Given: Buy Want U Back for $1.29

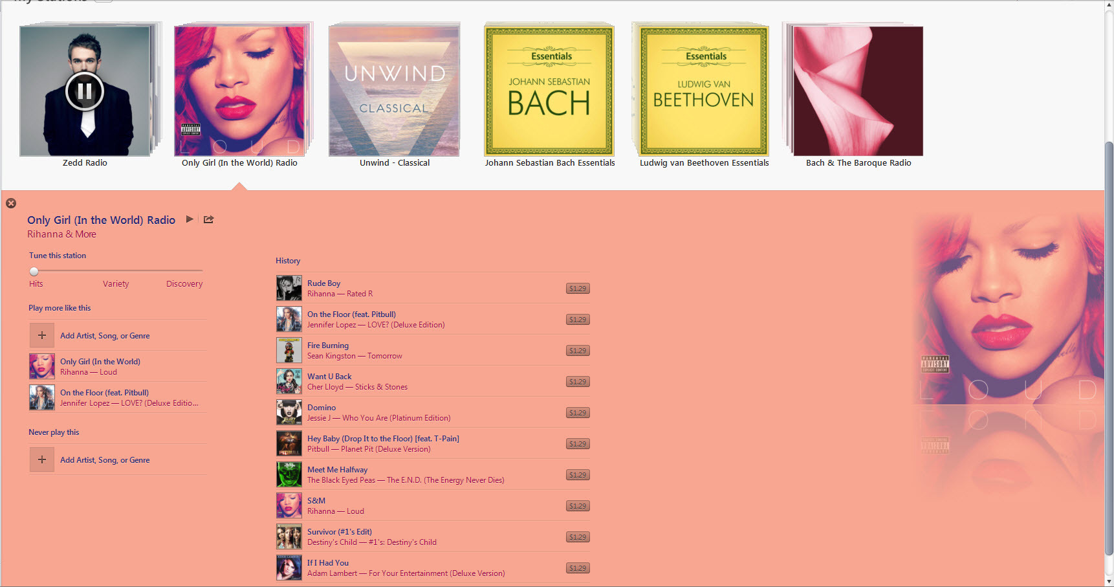Looking at the screenshot, I should [x=578, y=382].
